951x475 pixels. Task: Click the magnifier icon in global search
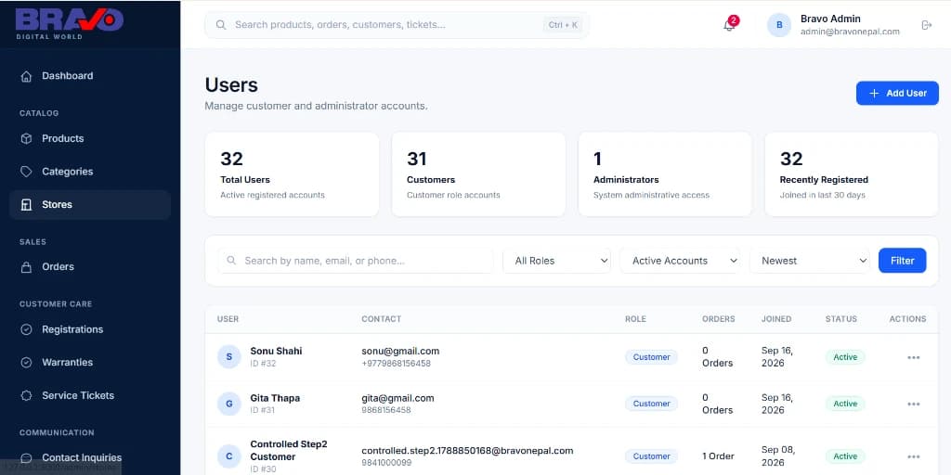[221, 25]
